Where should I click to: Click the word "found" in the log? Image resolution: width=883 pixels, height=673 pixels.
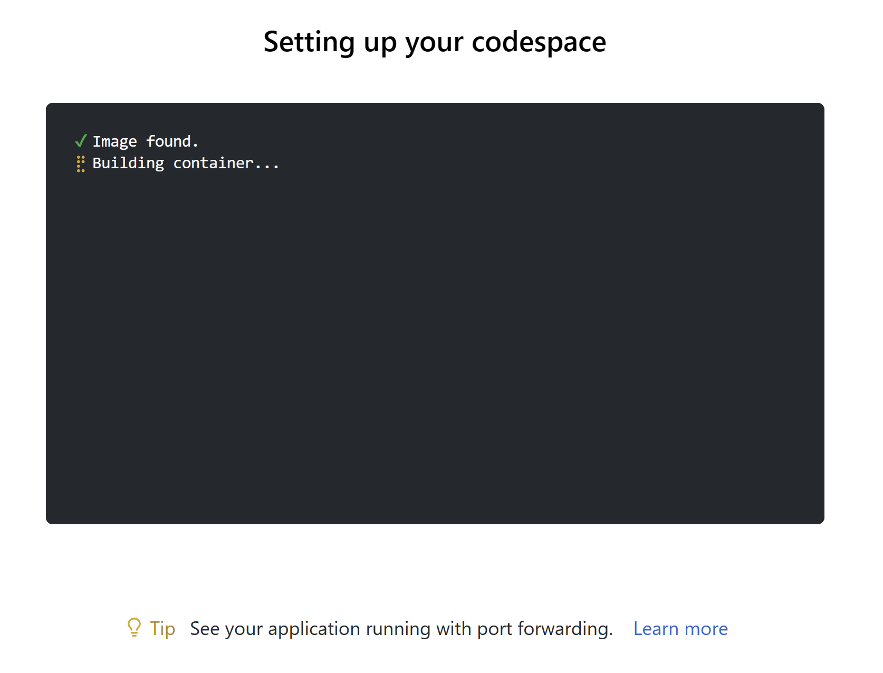click(169, 141)
